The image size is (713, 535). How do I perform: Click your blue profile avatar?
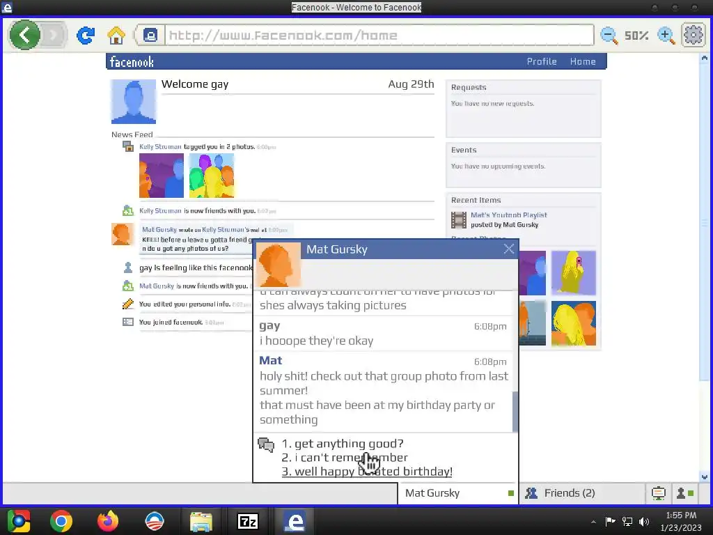click(x=134, y=102)
